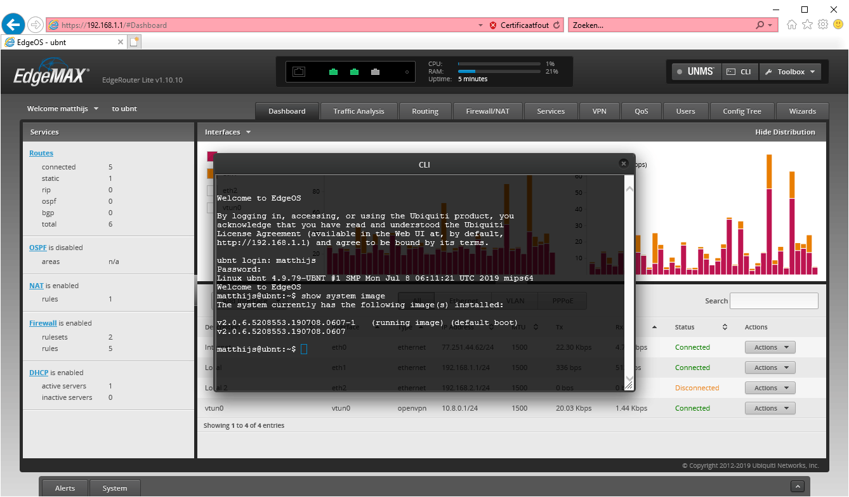Sort table by the Status column arrows
The image size is (849, 497).
coord(725,327)
